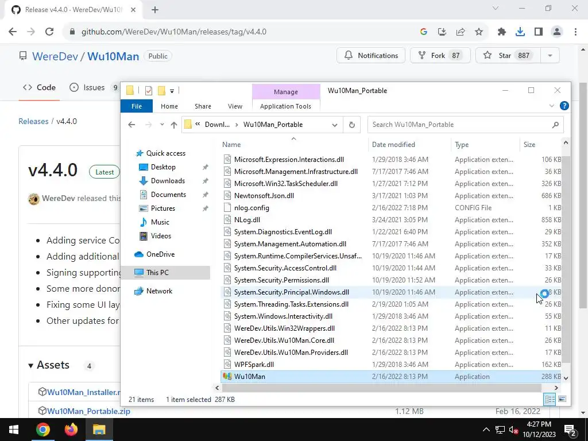The image size is (588, 441).
Task: Click Downl... breadcrumb in address bar
Action: tap(216, 125)
